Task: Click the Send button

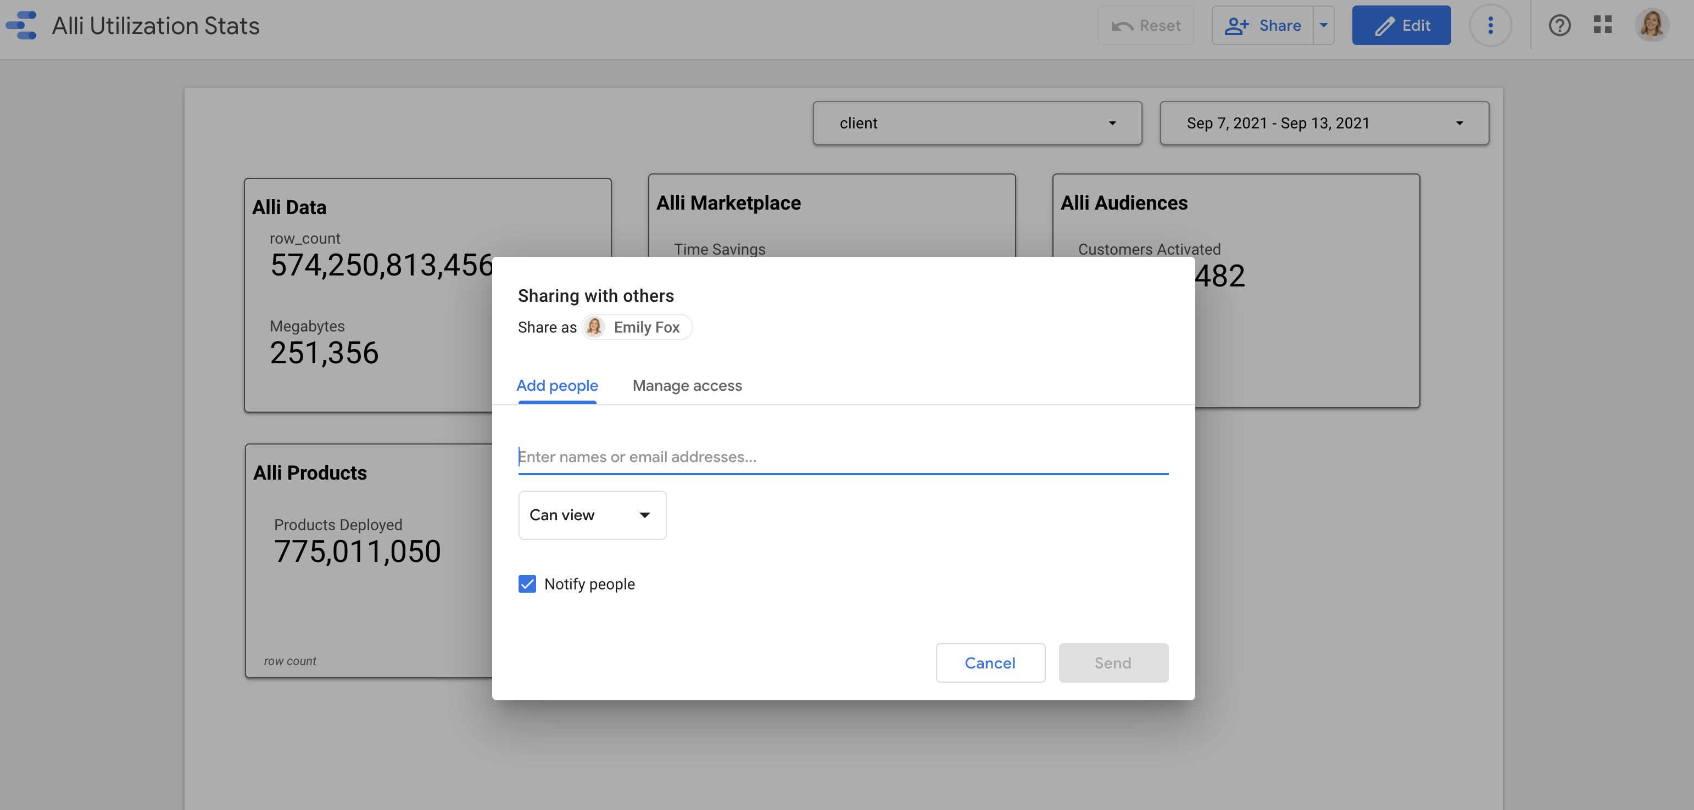Action: click(x=1113, y=663)
